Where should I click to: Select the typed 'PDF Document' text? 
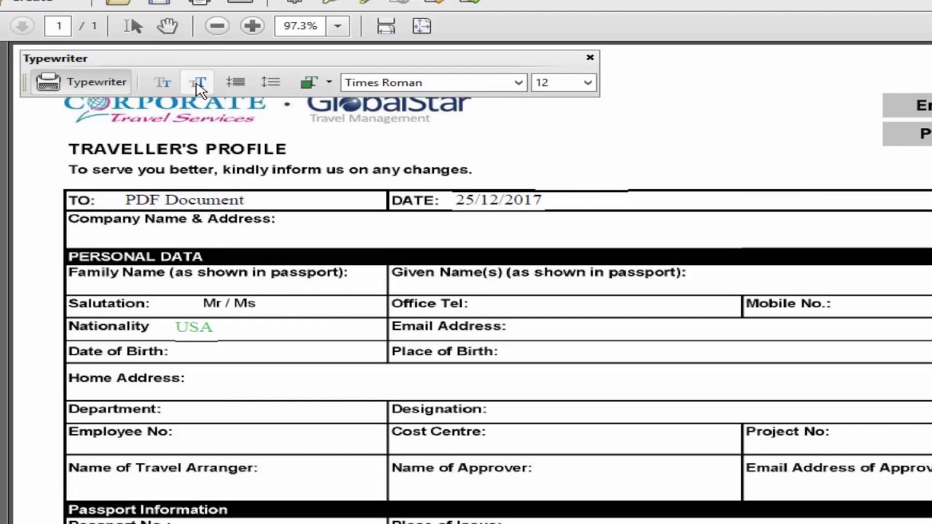[x=184, y=199]
